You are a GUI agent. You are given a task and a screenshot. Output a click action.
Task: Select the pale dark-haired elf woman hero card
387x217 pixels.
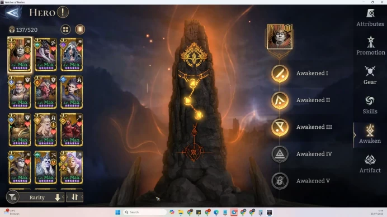72,92
